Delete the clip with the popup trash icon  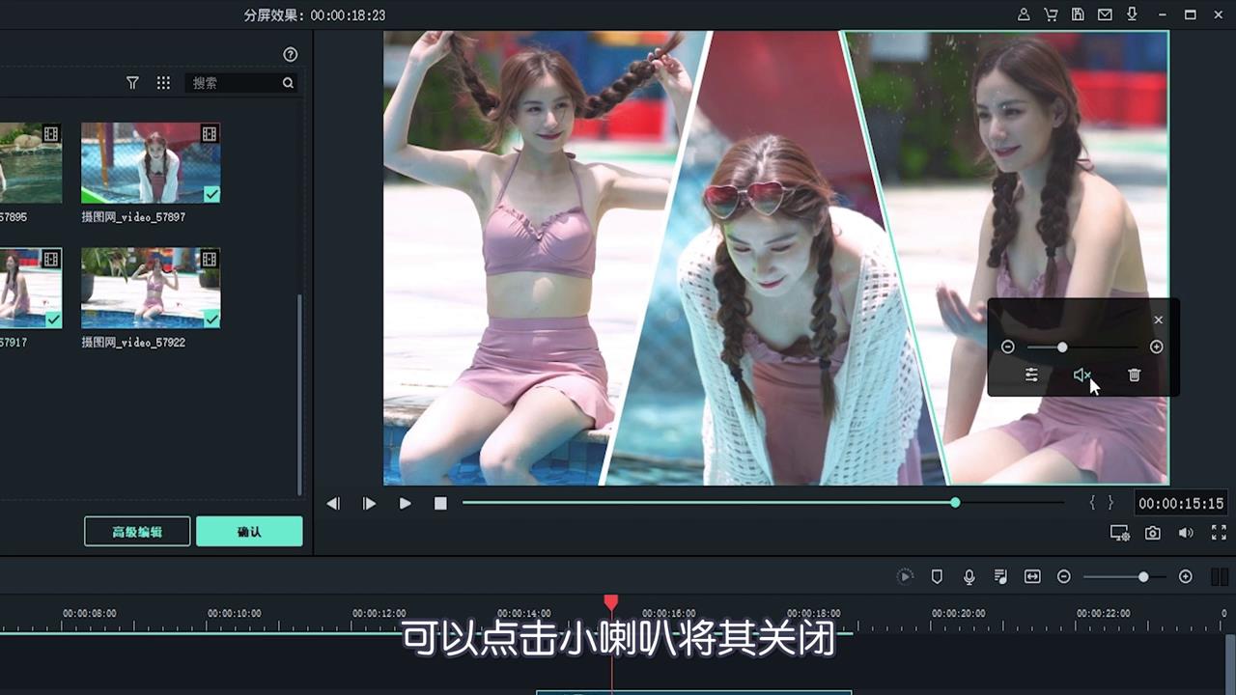coord(1135,375)
